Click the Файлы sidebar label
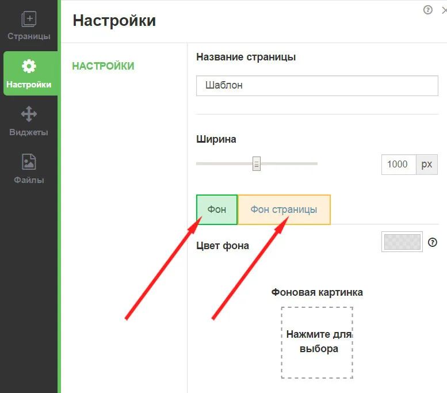This screenshot has height=393, width=447. coord(29,180)
